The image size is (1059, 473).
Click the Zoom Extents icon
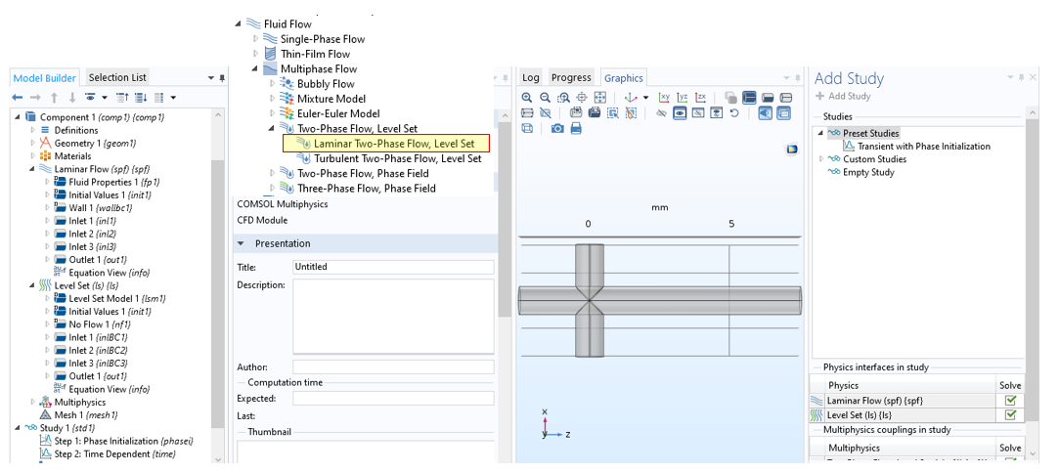pyautogui.click(x=599, y=98)
